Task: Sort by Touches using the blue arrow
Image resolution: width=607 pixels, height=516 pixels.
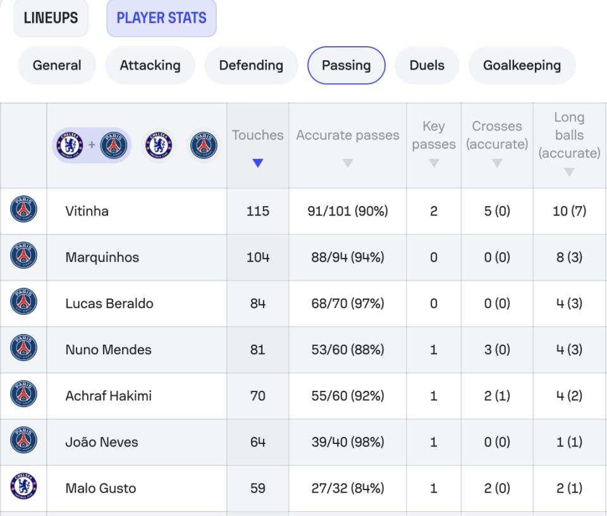Action: coord(258,163)
